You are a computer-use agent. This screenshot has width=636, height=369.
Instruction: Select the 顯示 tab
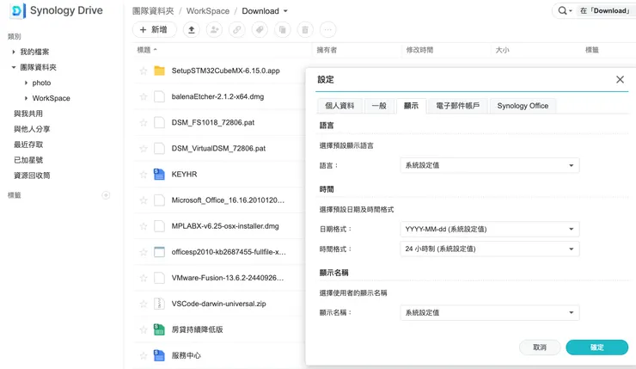tap(411, 106)
